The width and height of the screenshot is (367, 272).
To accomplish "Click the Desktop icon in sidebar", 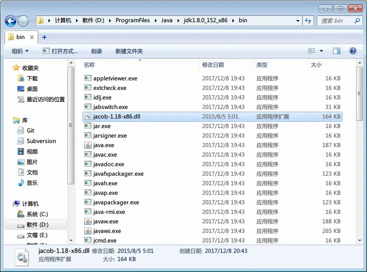I will point(21,89).
